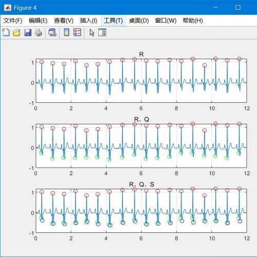Click the "R、Q" plot title

pos(141,119)
